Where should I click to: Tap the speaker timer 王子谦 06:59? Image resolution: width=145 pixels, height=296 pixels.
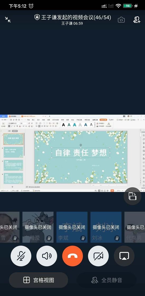pyautogui.click(x=72, y=23)
